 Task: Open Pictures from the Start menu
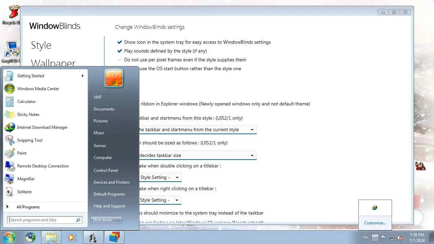pyautogui.click(x=101, y=121)
